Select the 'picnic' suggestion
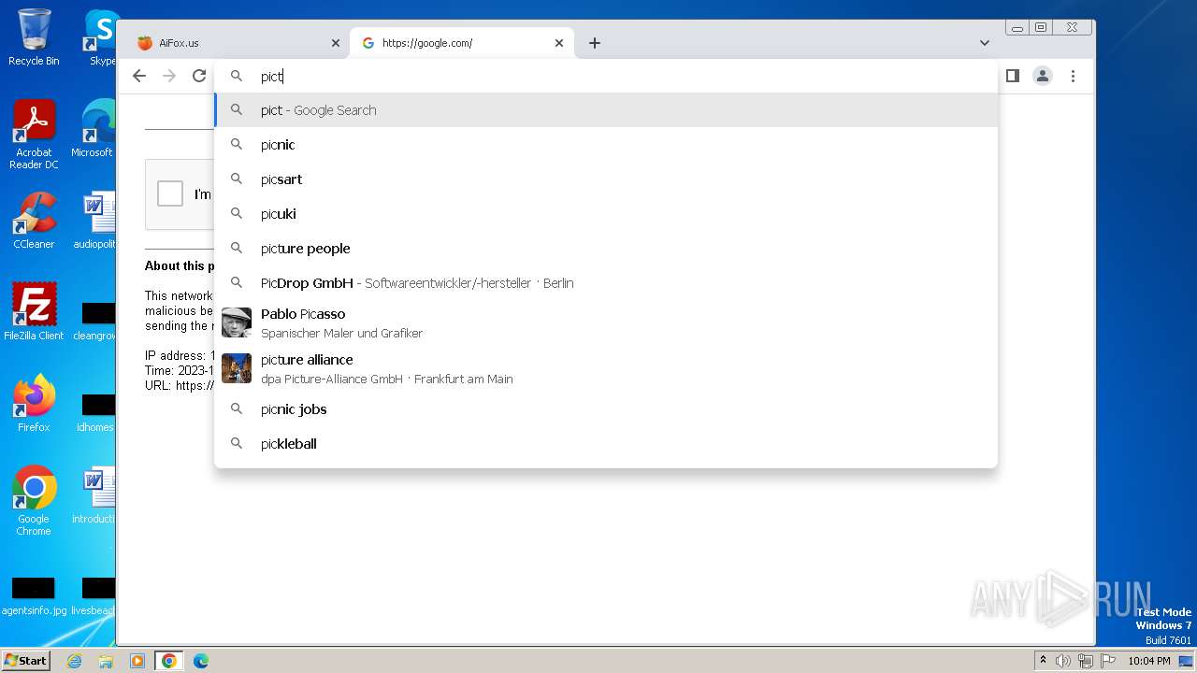1197x673 pixels. pos(606,145)
